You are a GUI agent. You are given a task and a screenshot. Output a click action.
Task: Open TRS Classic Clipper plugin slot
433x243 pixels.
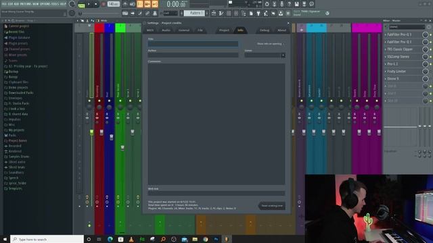click(x=400, y=49)
